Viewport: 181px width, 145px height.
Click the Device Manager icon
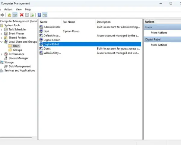(6, 58)
